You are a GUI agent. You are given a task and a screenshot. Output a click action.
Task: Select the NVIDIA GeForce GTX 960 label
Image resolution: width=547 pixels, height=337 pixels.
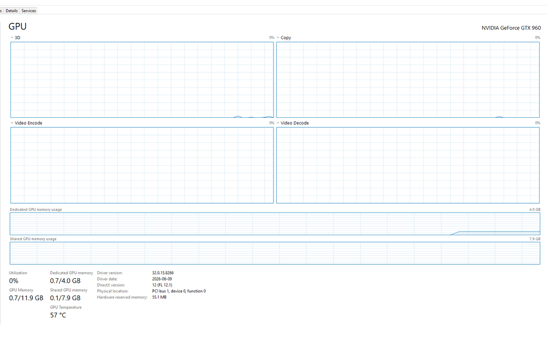point(511,28)
